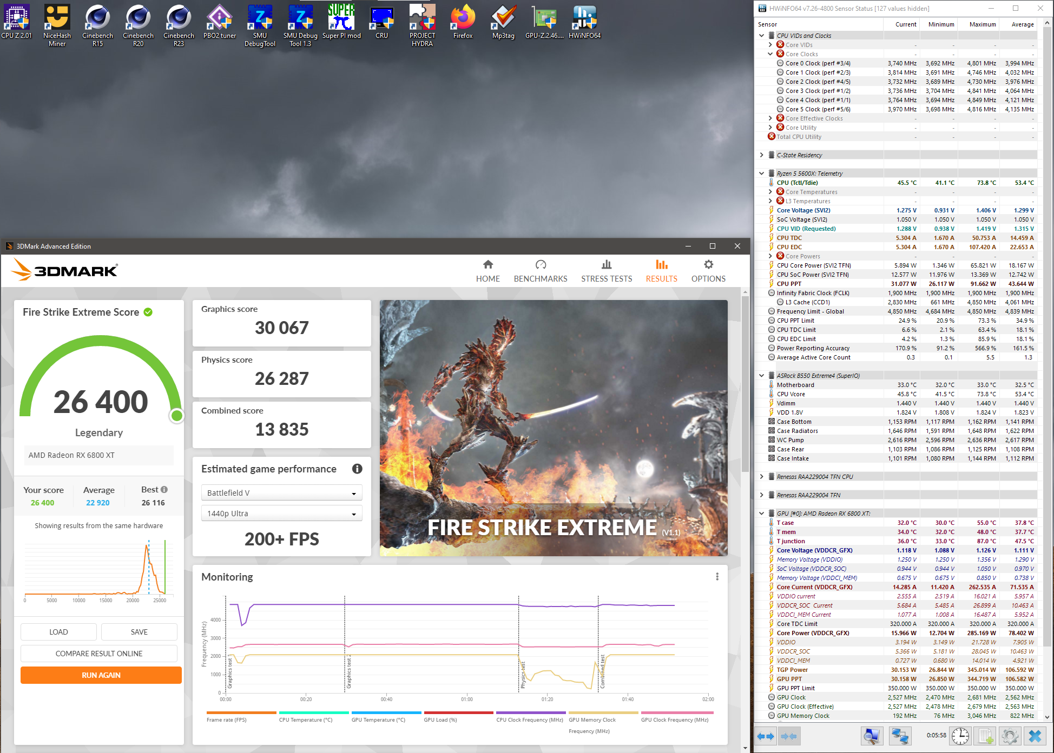1054x753 pixels.
Task: Click the HWiNFO reset clock icon
Action: (x=960, y=736)
